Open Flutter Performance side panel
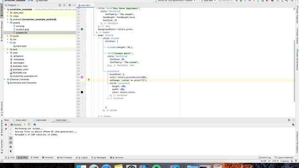The width and height of the screenshot is (299, 168). (297, 59)
